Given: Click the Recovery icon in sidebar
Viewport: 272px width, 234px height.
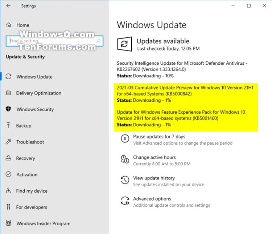Looking at the screenshot, I should pos(8,158).
